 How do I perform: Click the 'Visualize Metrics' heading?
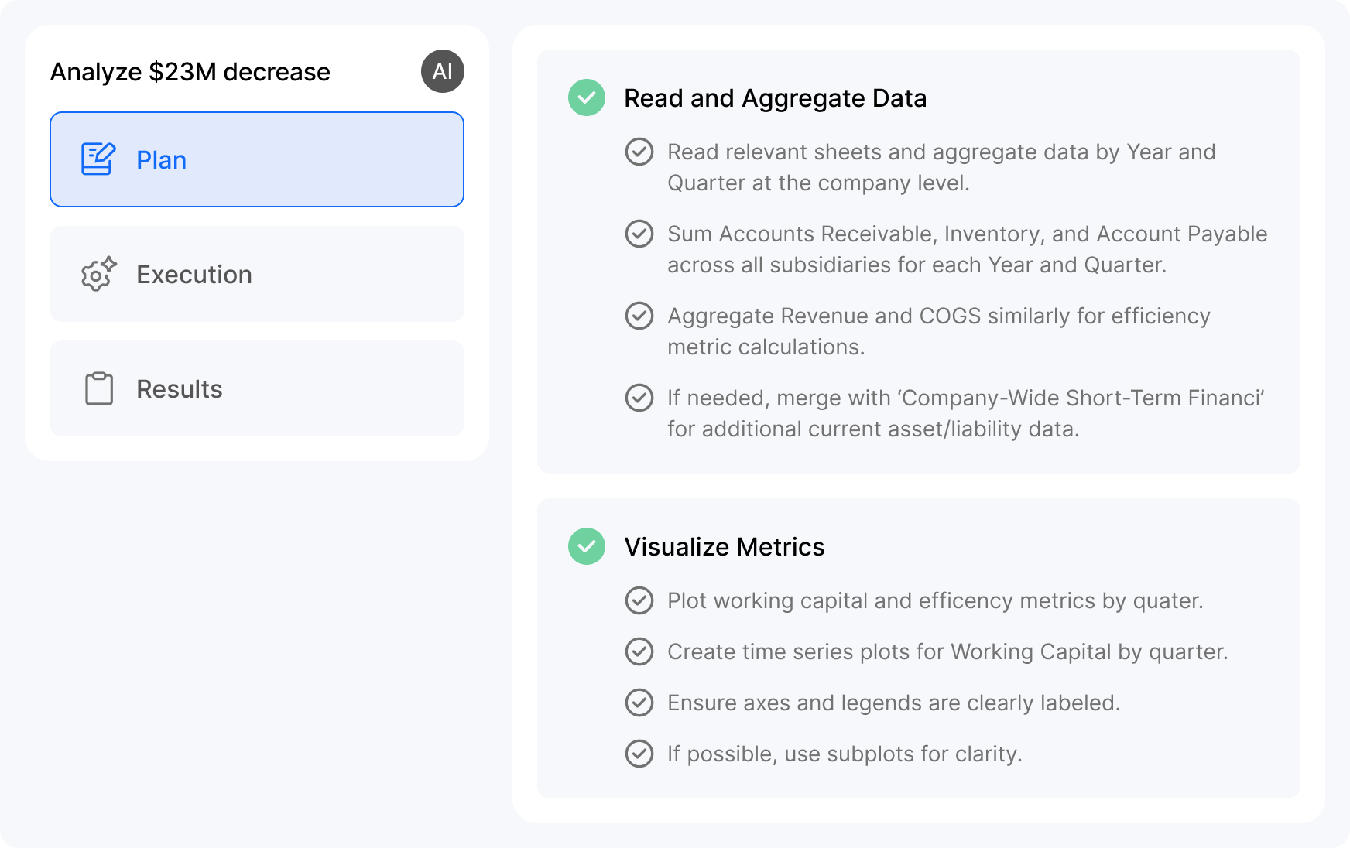pos(724,546)
